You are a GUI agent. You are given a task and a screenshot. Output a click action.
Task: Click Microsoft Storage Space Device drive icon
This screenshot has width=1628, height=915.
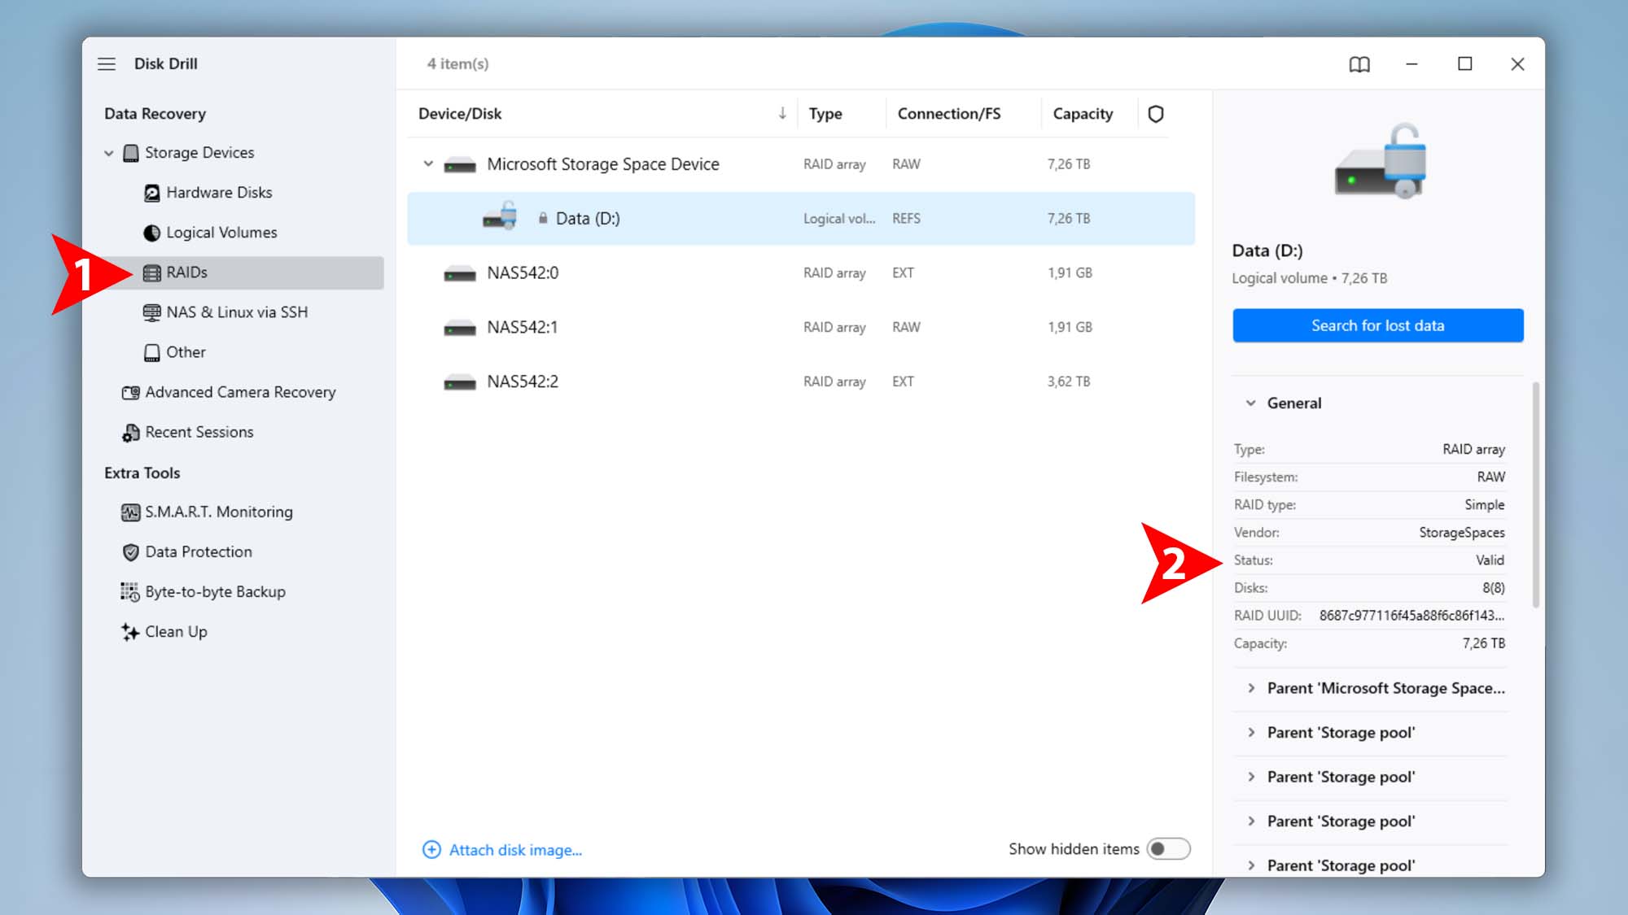pyautogui.click(x=460, y=165)
